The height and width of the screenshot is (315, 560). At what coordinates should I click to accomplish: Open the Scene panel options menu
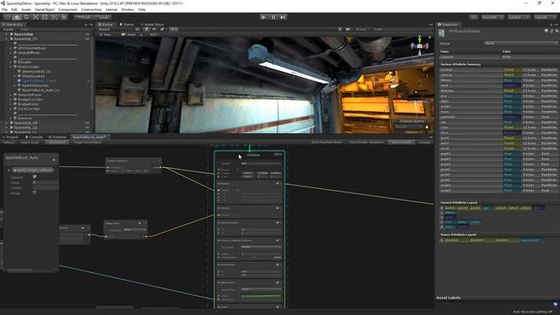click(x=430, y=24)
